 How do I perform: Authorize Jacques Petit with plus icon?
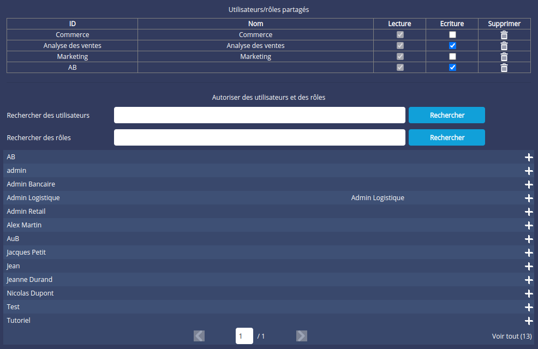[528, 252]
